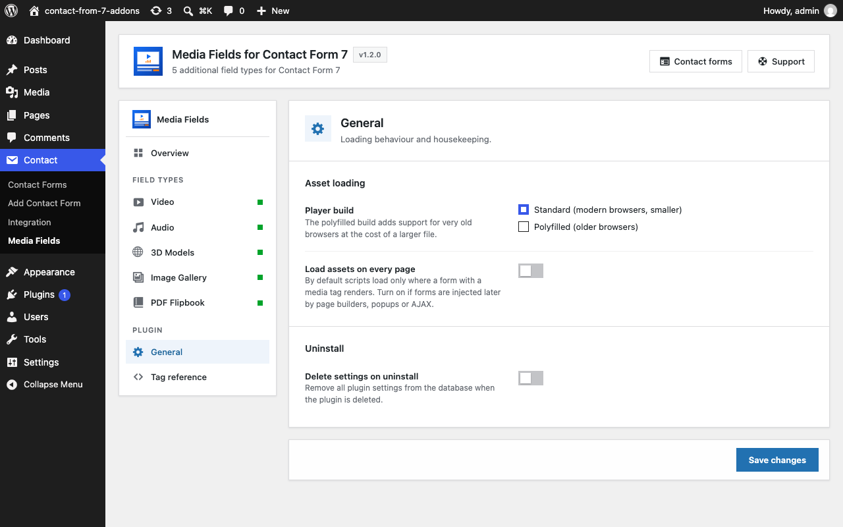Click Save changes button
Image resolution: width=843 pixels, height=527 pixels.
coord(777,460)
